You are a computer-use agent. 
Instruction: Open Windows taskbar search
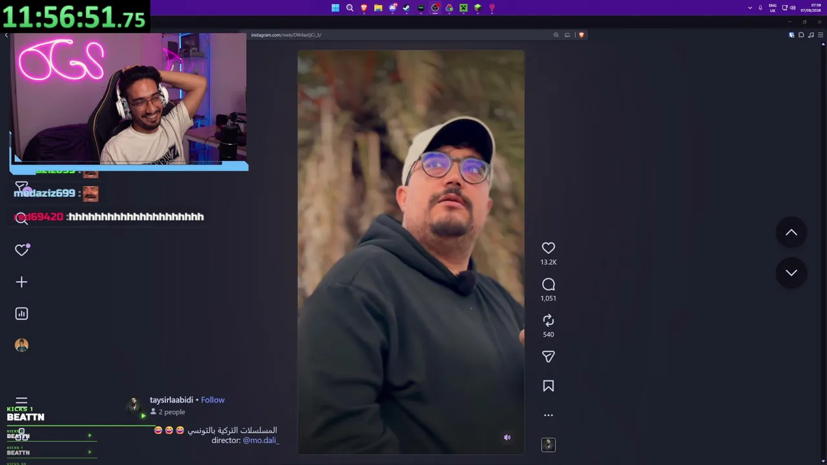point(350,8)
